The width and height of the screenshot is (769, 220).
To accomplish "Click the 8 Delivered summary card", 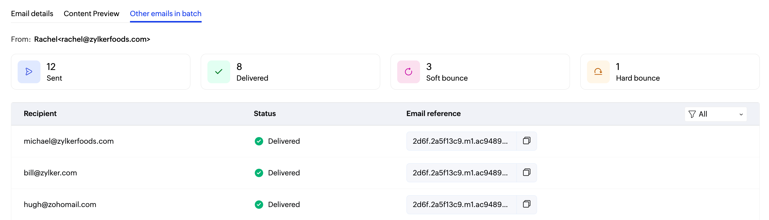I will 290,72.
